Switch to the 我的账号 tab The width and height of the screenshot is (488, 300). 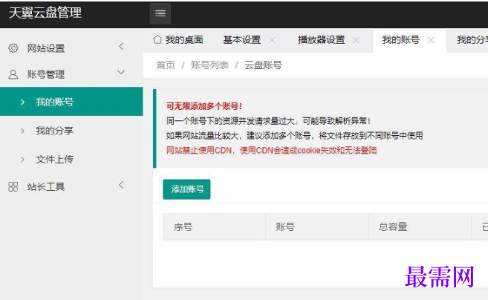pyautogui.click(x=400, y=40)
